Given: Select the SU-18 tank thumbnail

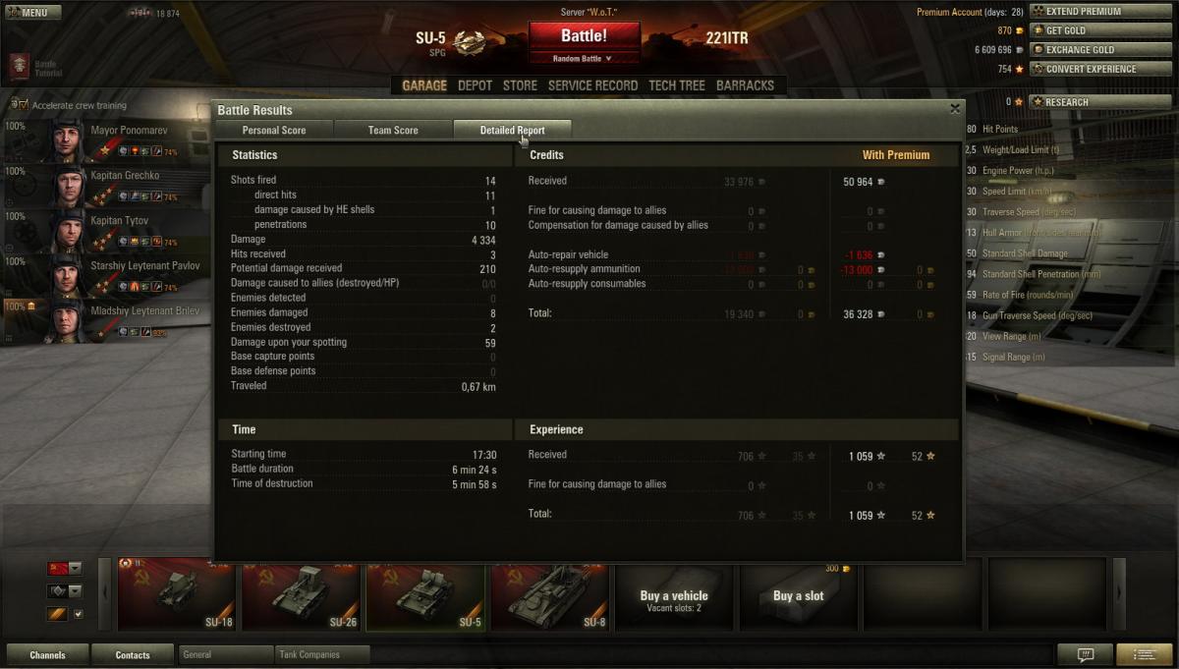Looking at the screenshot, I should [177, 594].
